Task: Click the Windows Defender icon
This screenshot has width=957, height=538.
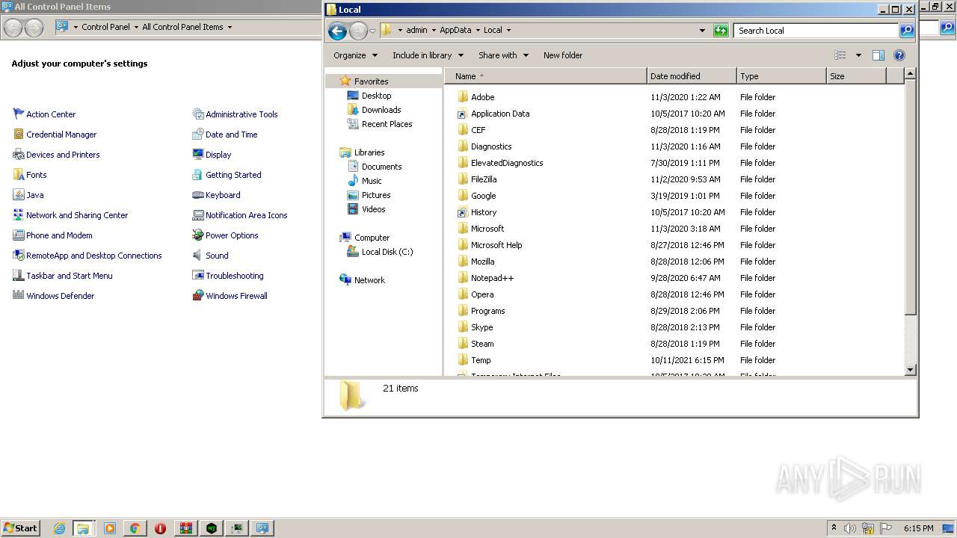Action: pyautogui.click(x=19, y=296)
